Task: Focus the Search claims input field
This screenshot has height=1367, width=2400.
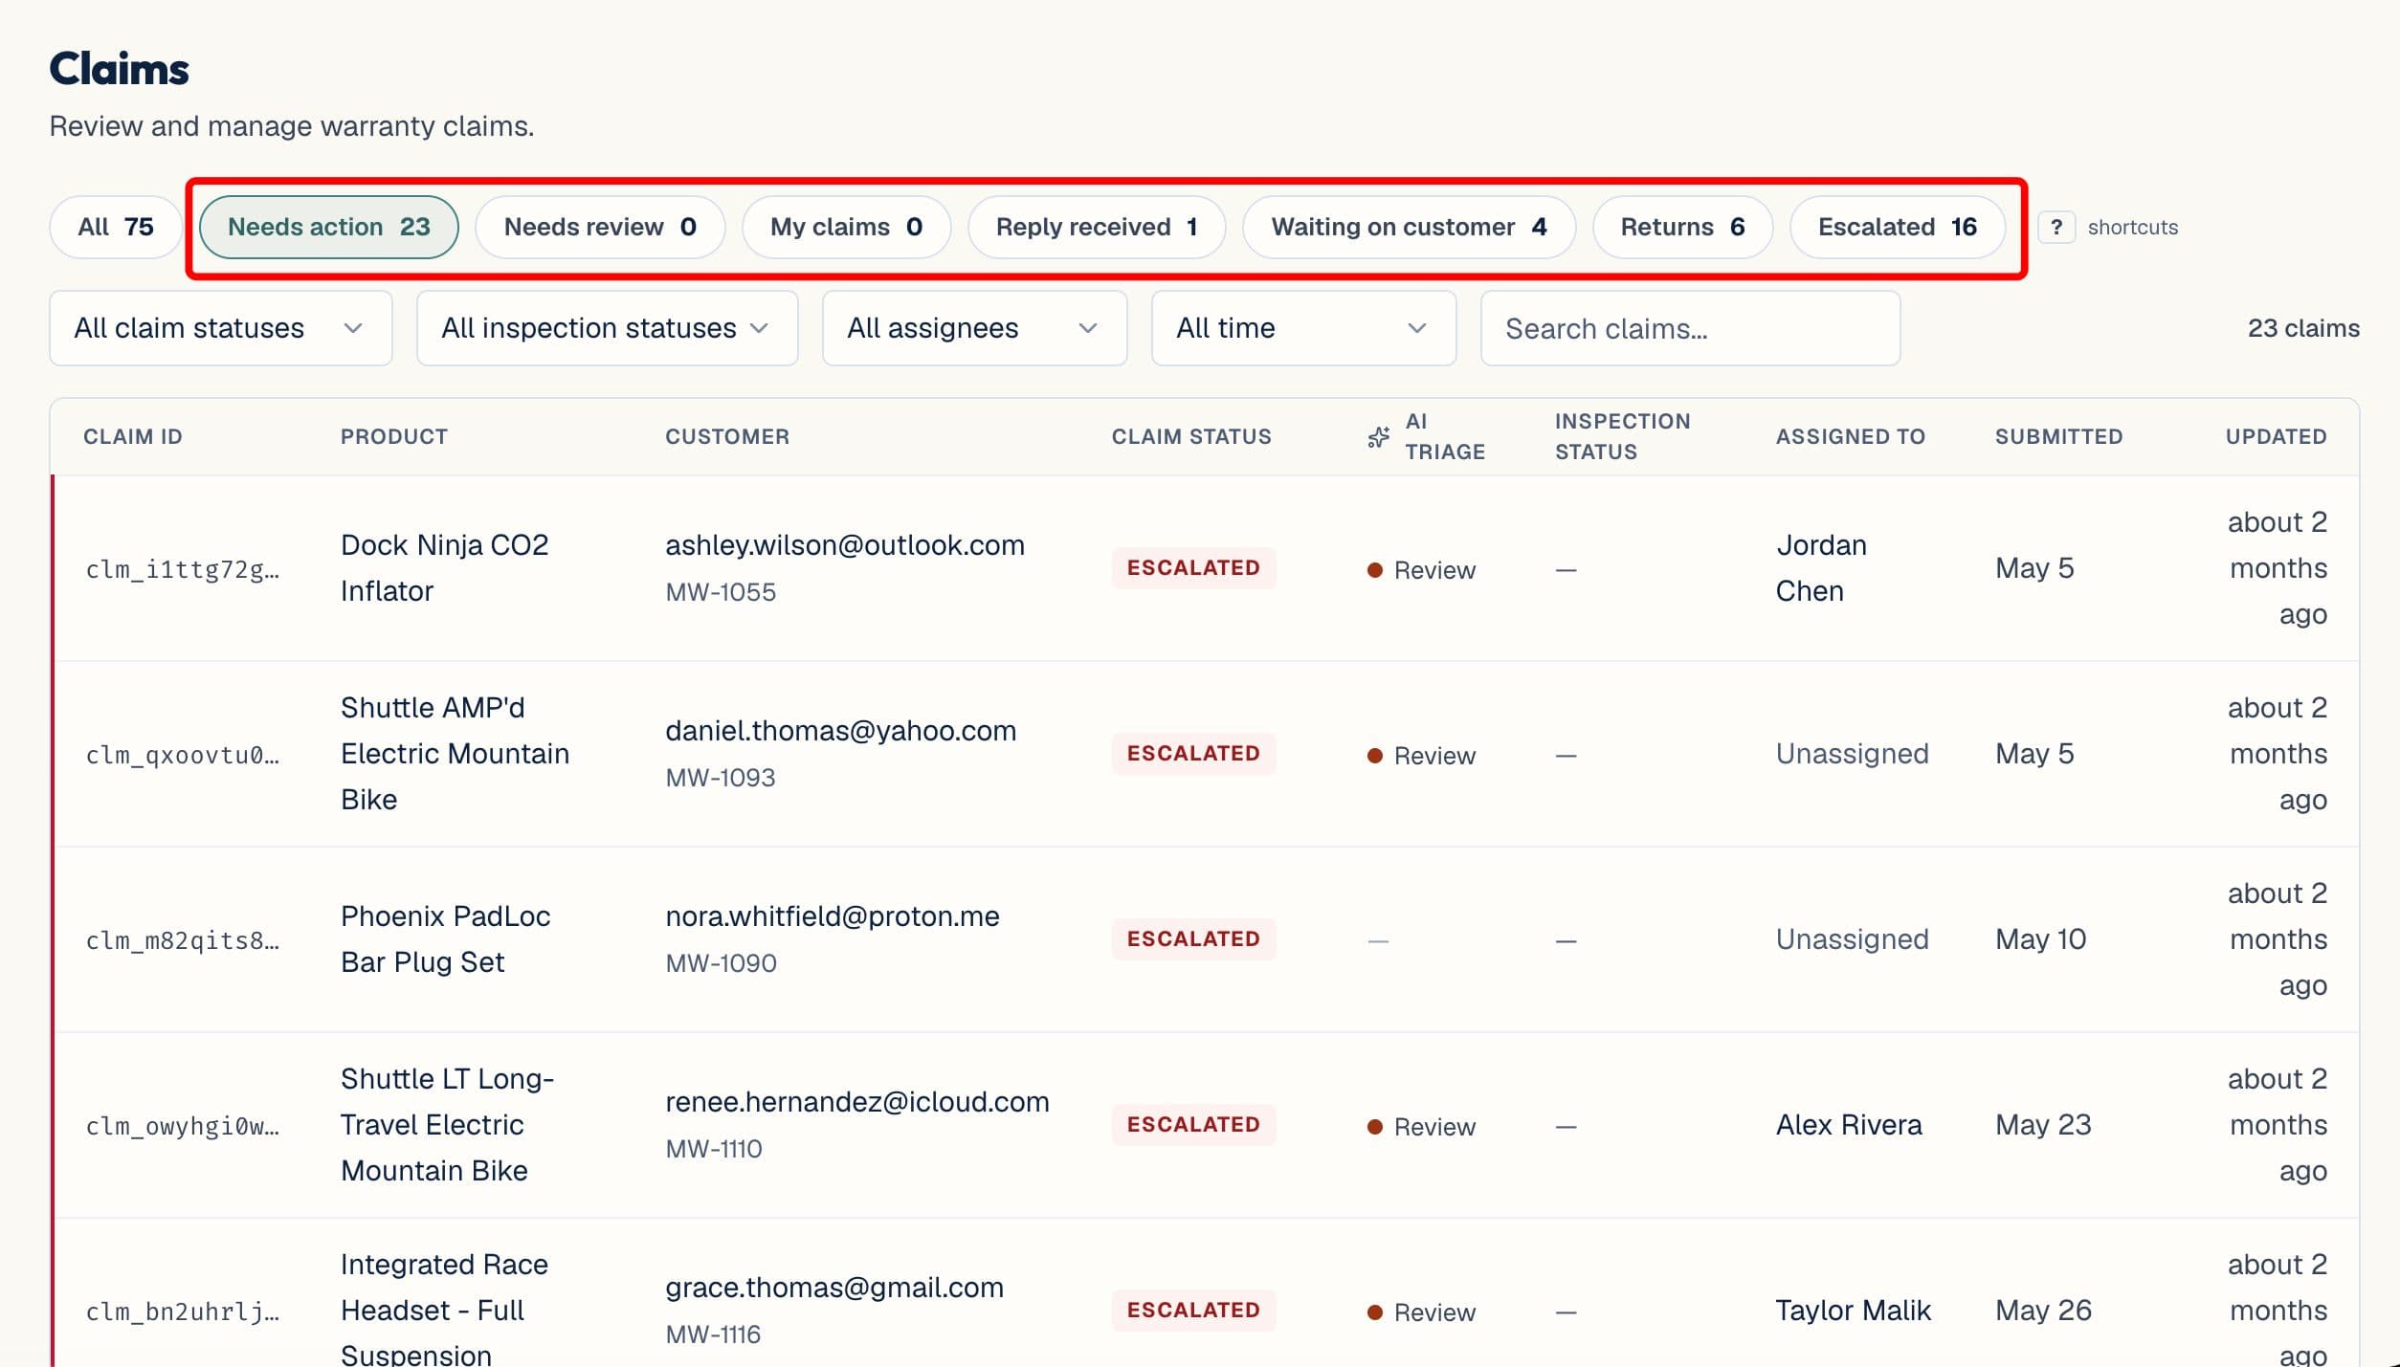Action: click(x=1690, y=328)
